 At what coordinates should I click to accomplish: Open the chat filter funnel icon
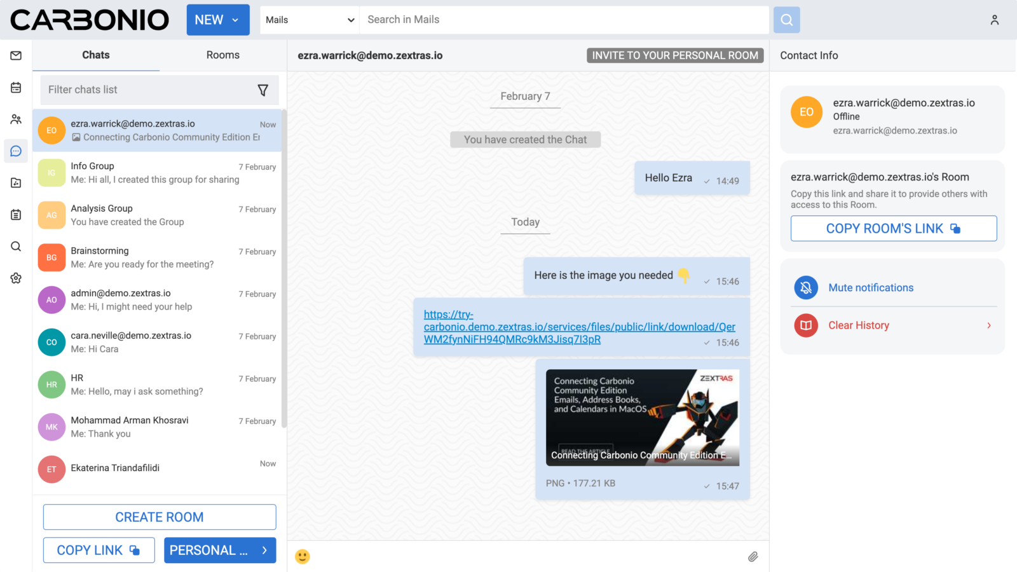(263, 90)
